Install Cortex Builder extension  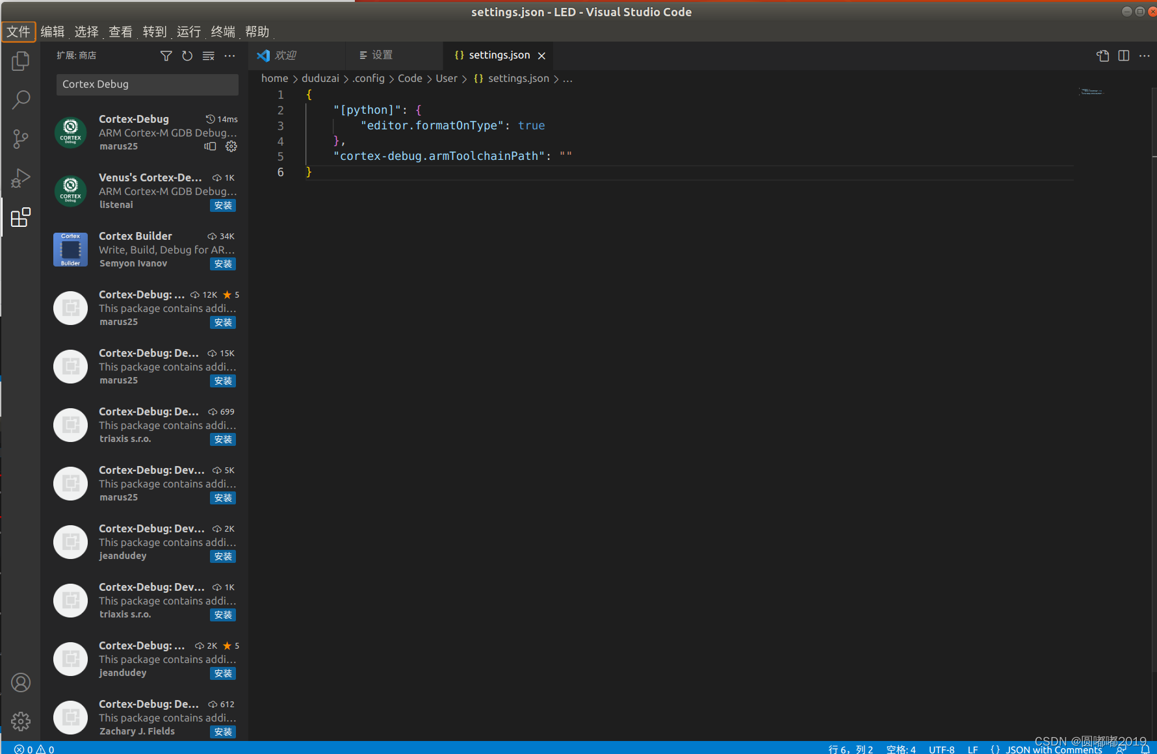click(223, 264)
